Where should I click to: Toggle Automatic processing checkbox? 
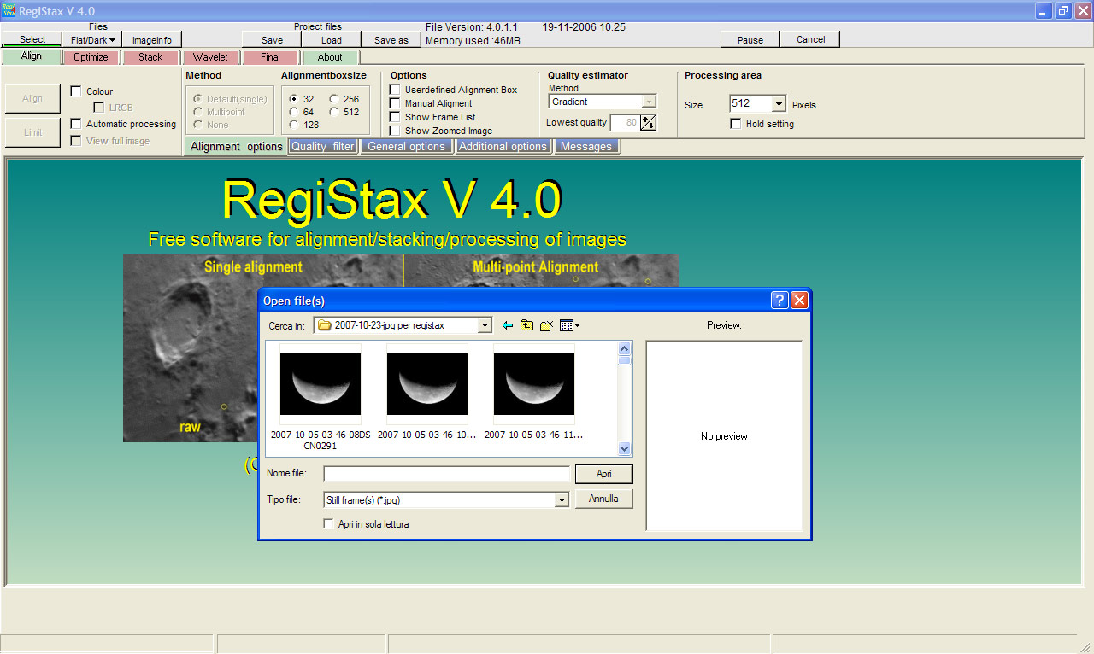click(x=76, y=124)
